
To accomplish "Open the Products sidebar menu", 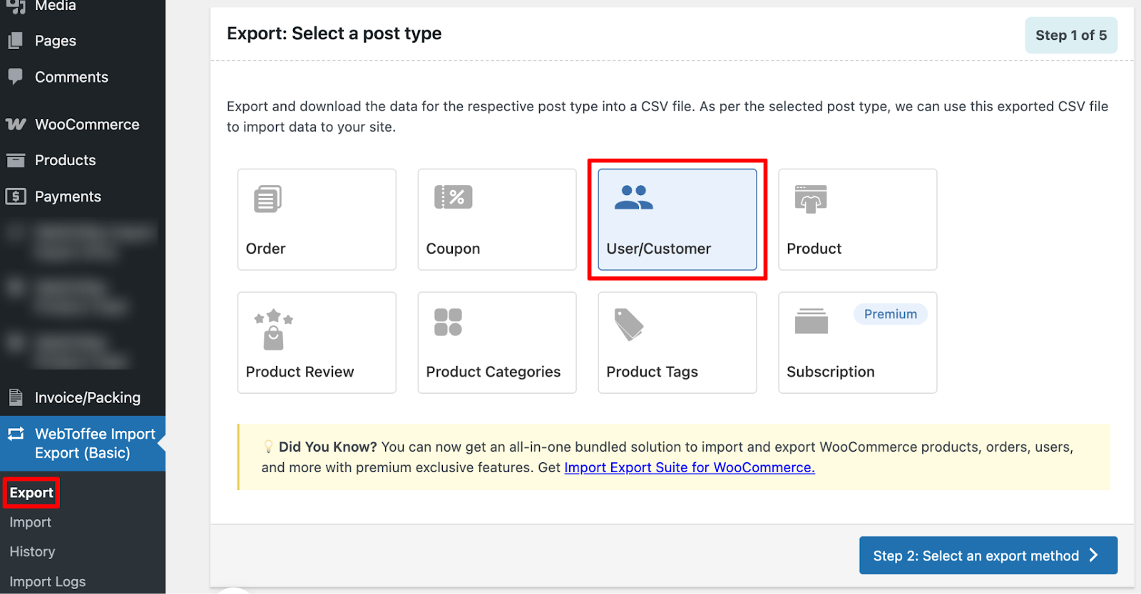I will point(65,160).
